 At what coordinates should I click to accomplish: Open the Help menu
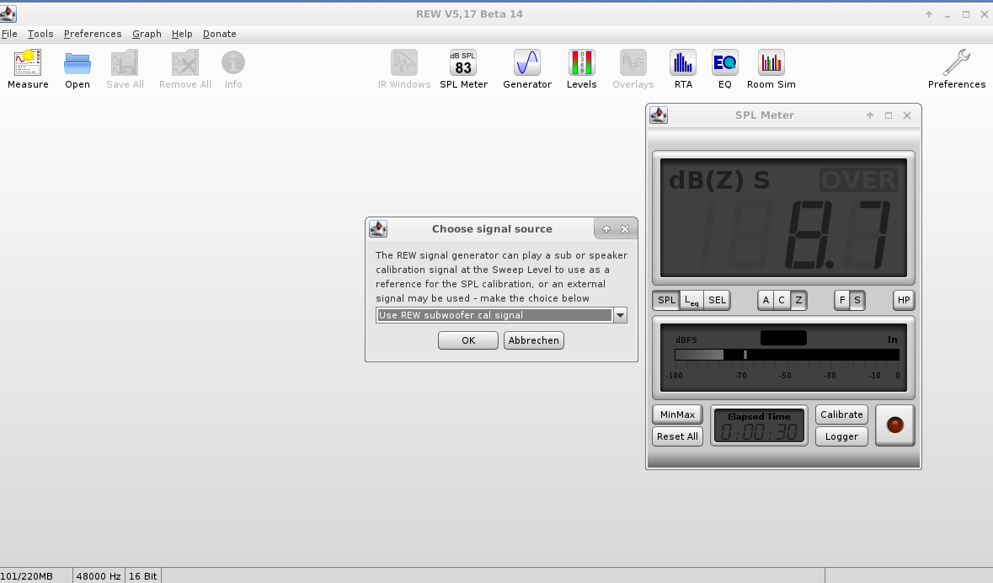182,34
